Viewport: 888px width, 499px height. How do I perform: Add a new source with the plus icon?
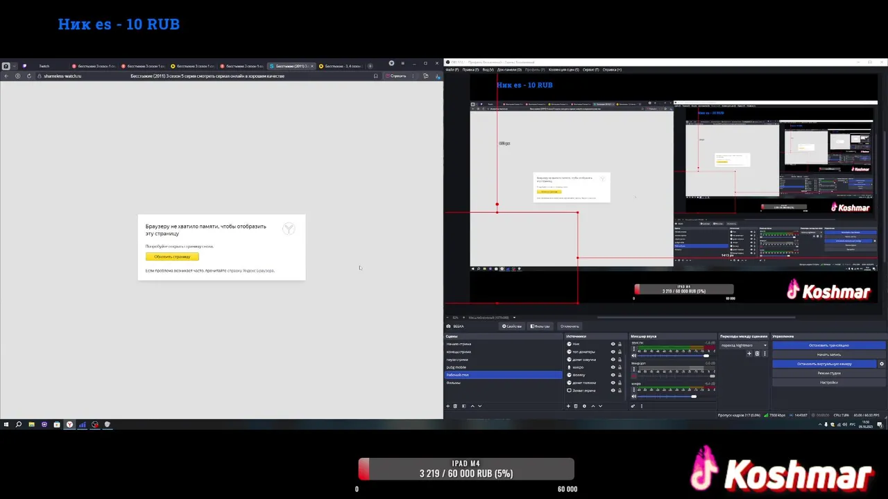(568, 406)
